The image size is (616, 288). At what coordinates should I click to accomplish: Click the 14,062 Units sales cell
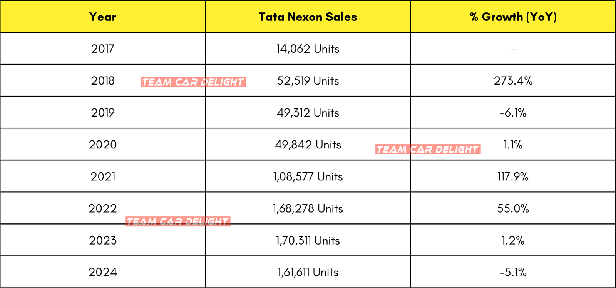pyautogui.click(x=308, y=49)
